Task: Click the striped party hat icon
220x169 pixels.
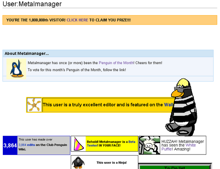Action: point(78,144)
